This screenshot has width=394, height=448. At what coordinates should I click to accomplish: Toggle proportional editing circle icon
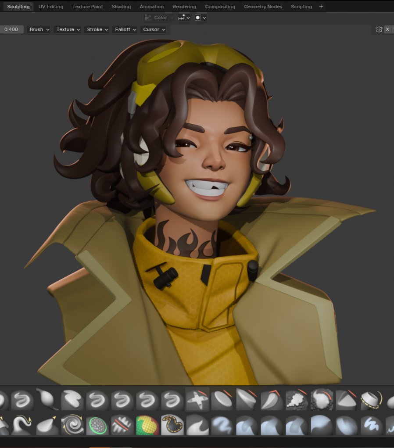[198, 18]
